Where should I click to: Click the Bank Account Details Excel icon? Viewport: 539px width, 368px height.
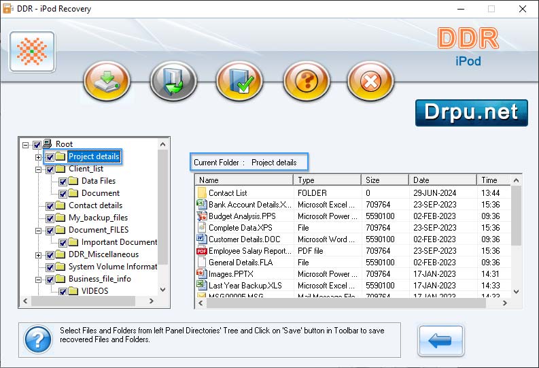pos(201,204)
